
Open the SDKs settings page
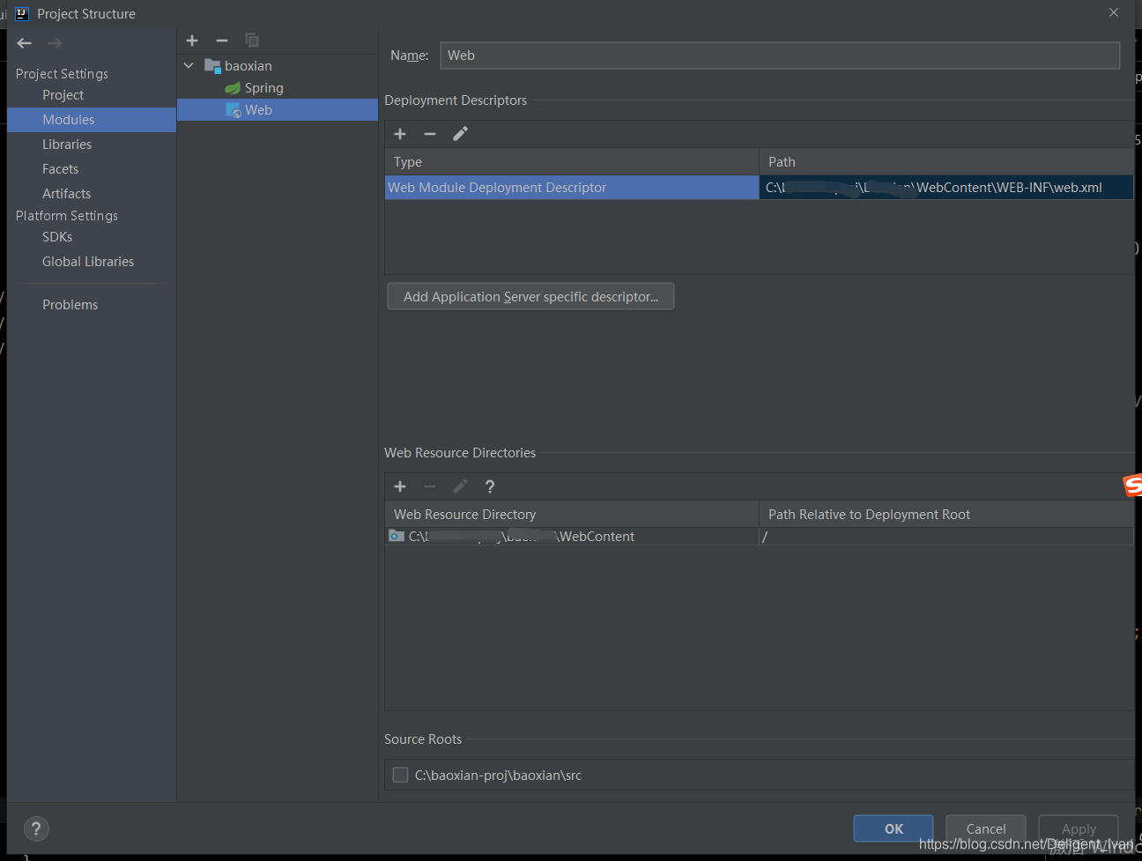tap(57, 237)
